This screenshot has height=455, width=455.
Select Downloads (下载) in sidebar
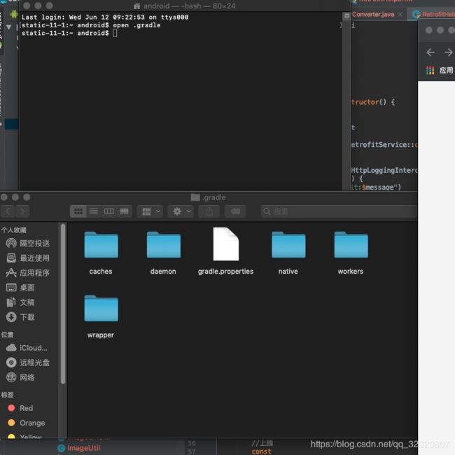(21, 317)
